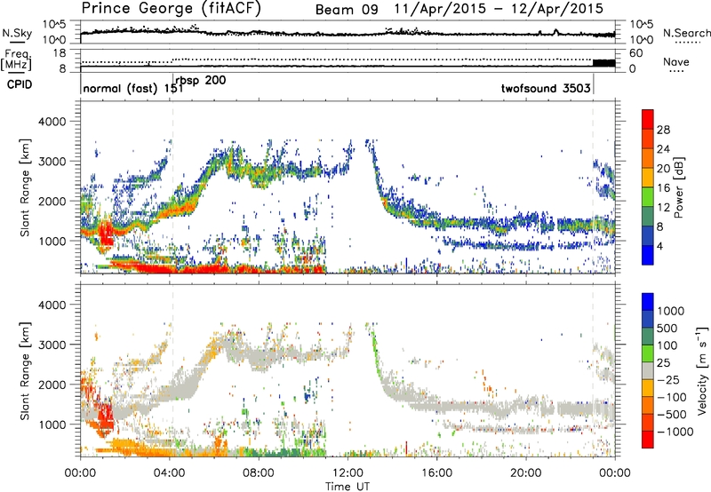Click the date range "11/Apr/2015 - 12/Apr/2015"
Screen dimensions: 711x492
499,9
